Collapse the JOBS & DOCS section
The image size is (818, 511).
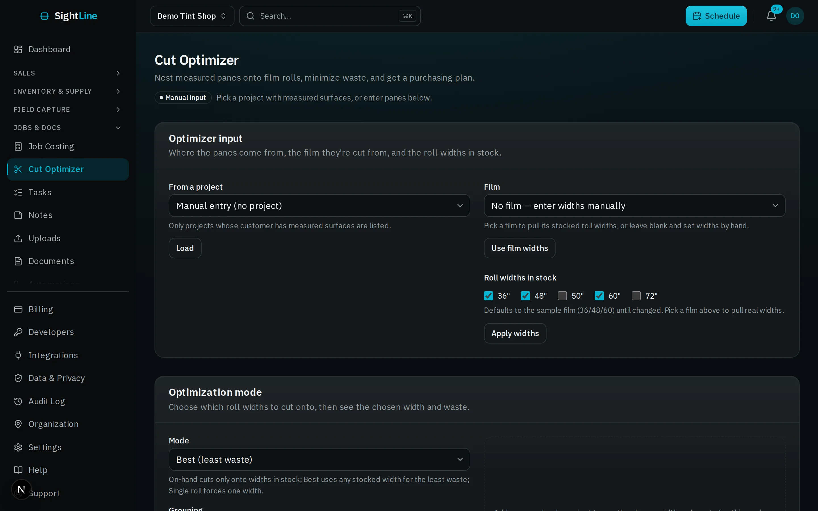pyautogui.click(x=68, y=128)
